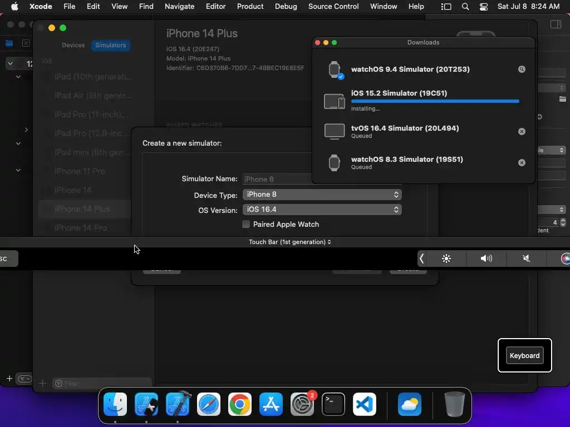
Task: Launch Google Chrome from the Dock
Action: pos(240,404)
